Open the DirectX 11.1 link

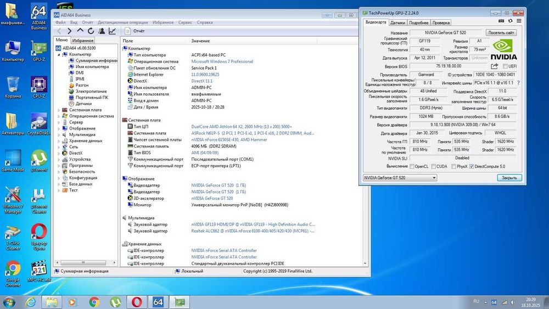coord(201,81)
